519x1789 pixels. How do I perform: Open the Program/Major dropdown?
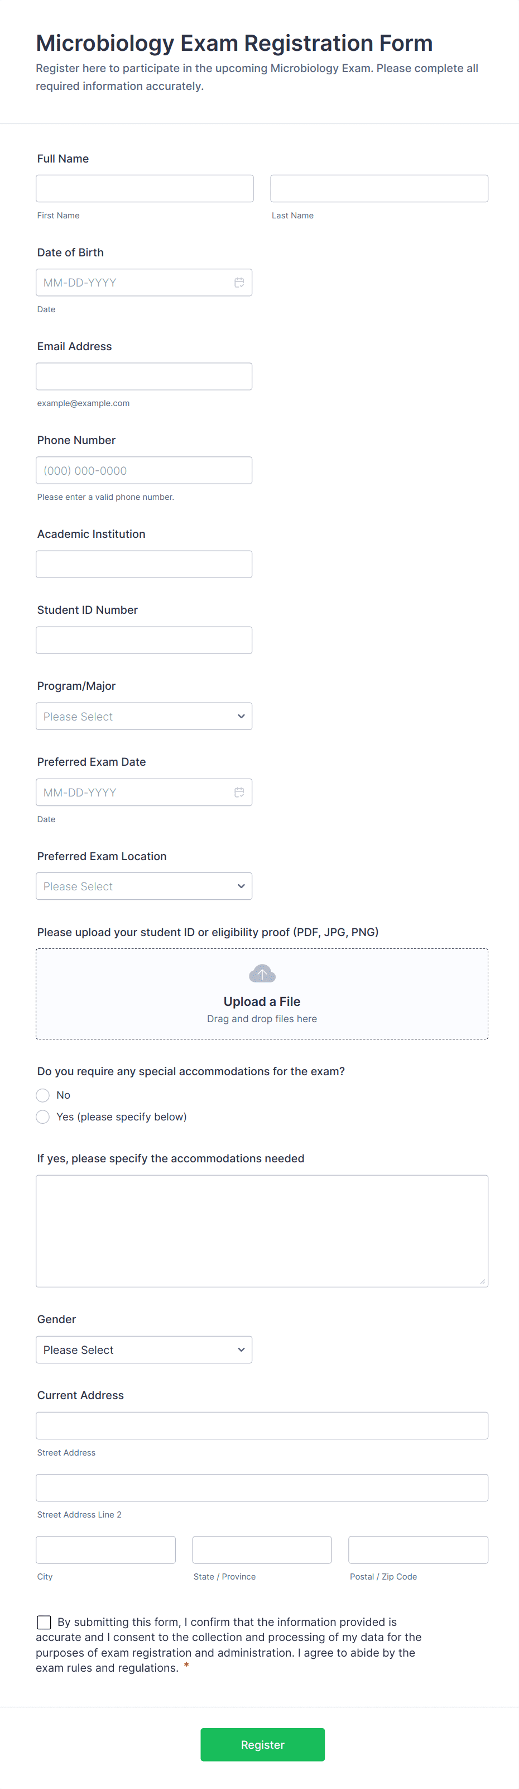click(x=143, y=716)
